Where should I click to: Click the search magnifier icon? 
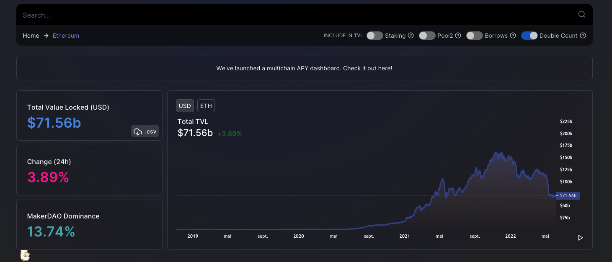581,15
